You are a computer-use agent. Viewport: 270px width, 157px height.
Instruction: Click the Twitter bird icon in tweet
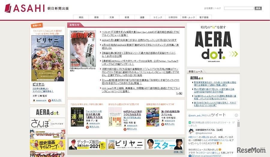point(233,123)
